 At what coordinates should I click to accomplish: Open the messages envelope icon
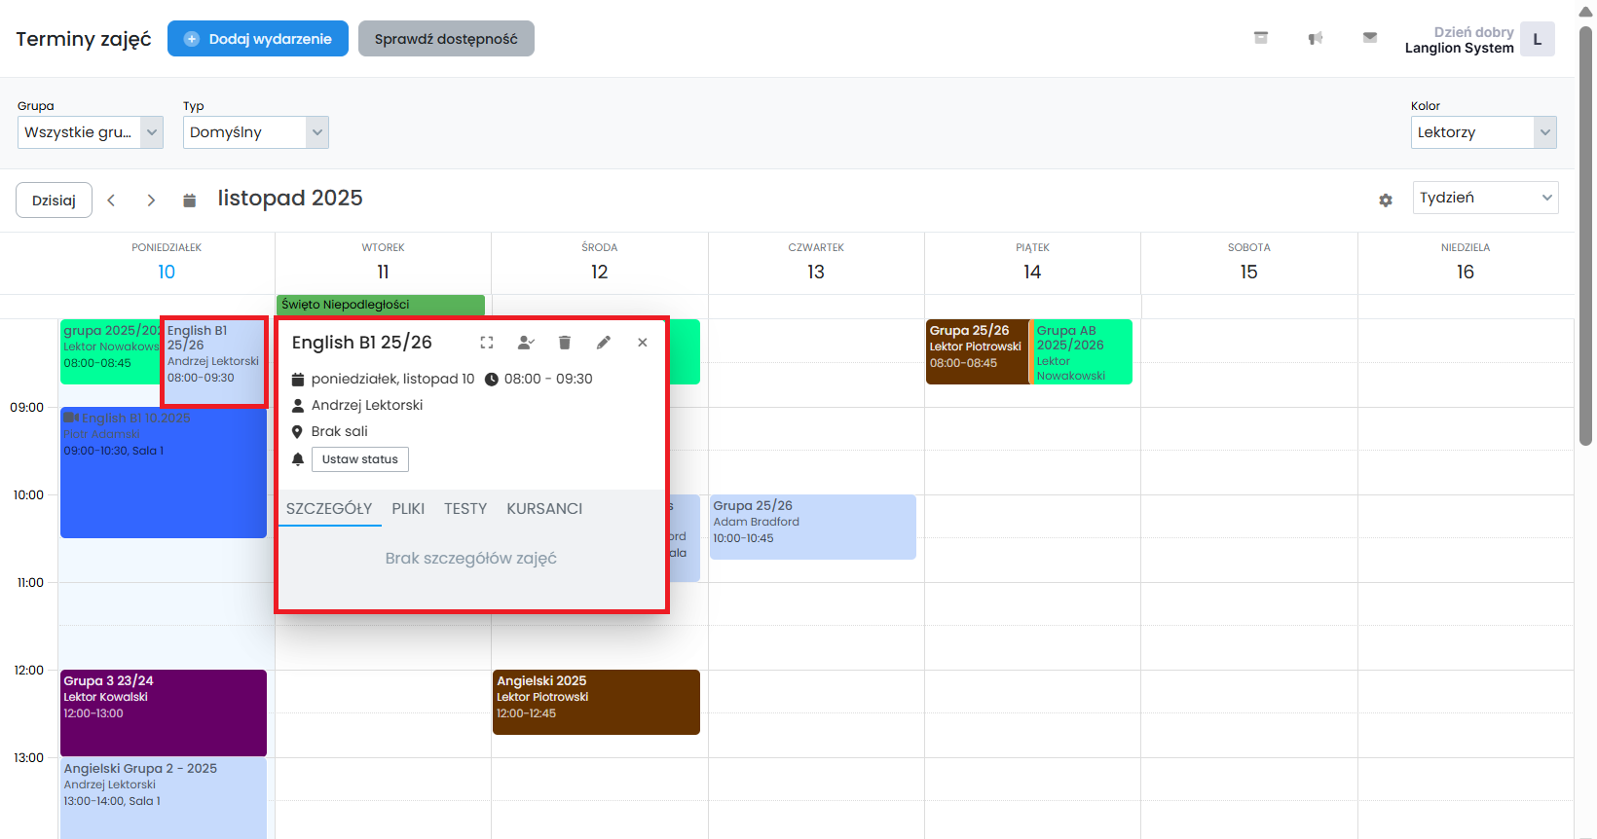1370,38
